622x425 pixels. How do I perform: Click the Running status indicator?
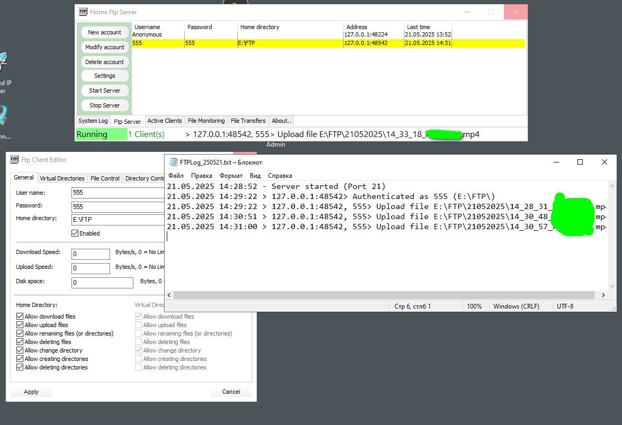[102, 134]
